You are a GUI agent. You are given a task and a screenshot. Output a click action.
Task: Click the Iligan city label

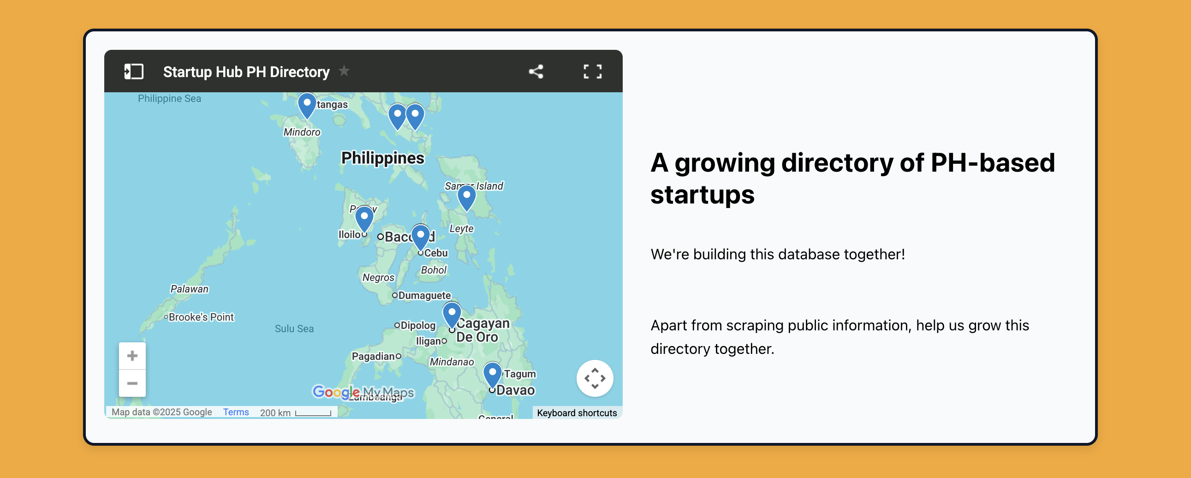point(429,341)
